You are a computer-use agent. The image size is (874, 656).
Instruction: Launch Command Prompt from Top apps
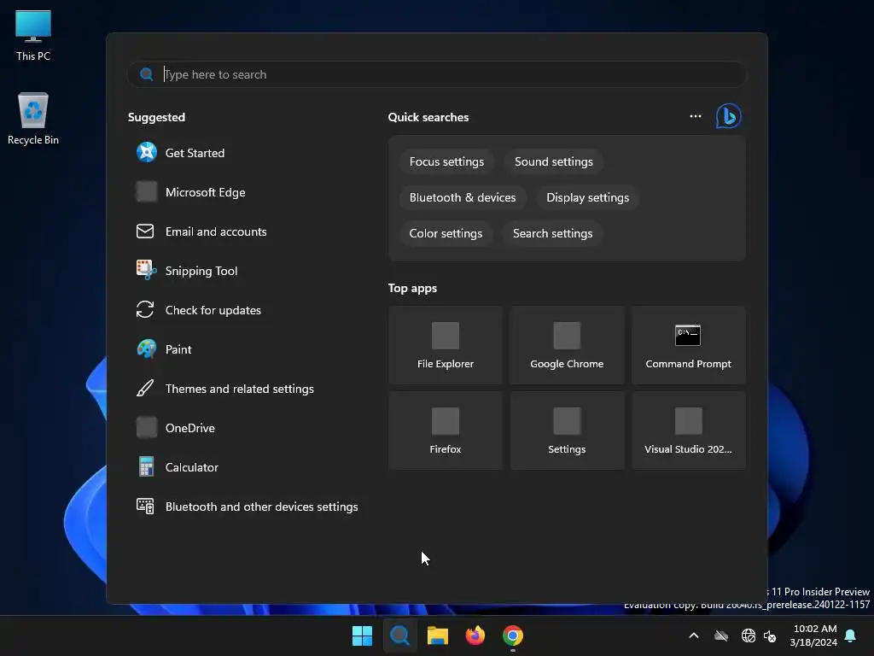pos(689,345)
